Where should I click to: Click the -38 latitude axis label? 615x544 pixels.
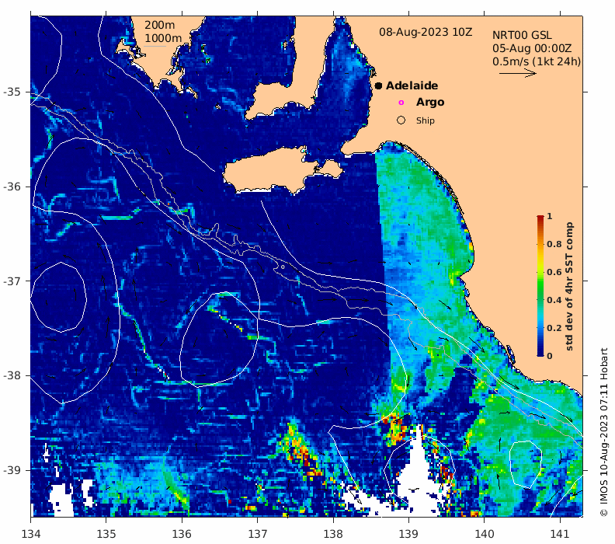(x=12, y=375)
